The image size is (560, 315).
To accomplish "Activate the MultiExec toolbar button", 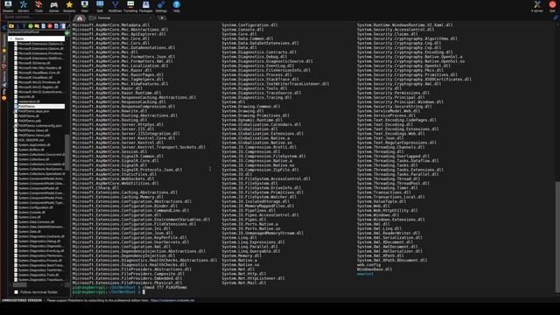I will [x=115, y=6].
